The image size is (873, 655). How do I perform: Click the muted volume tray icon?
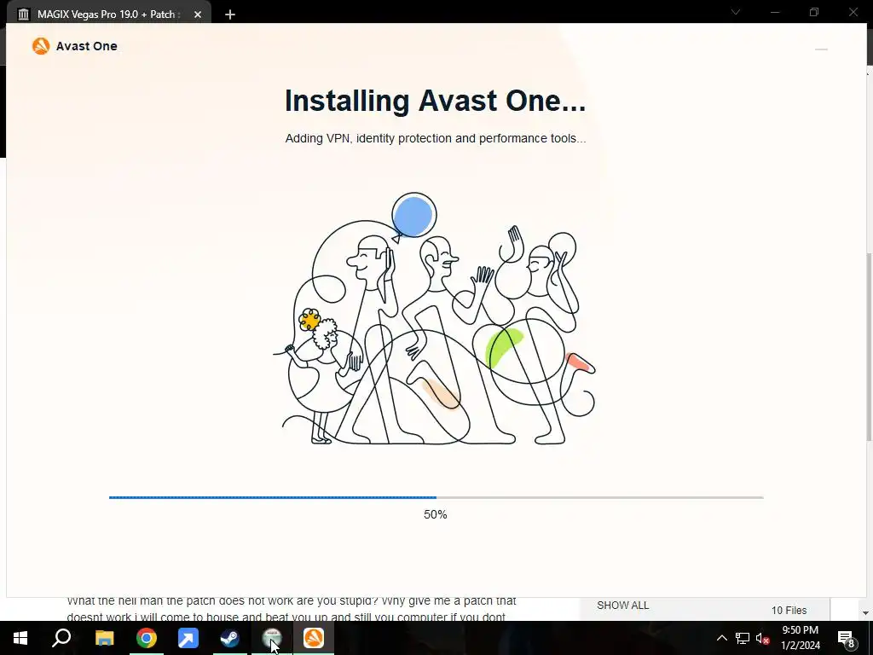click(x=763, y=638)
